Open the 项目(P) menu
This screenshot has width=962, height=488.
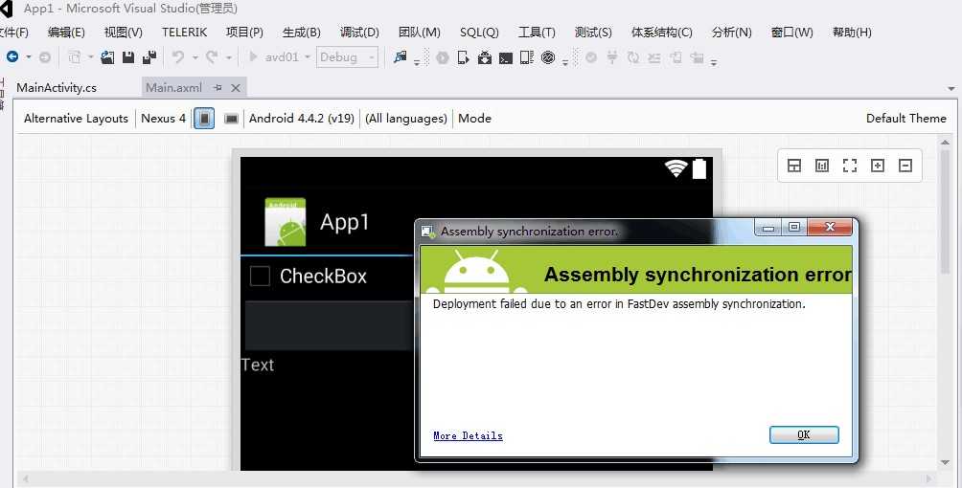[x=244, y=33]
